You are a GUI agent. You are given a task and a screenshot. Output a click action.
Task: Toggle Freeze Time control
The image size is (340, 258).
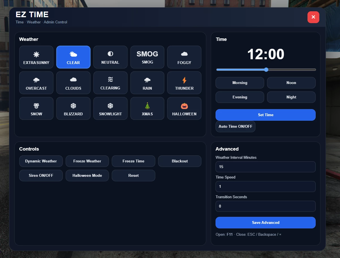point(134,161)
